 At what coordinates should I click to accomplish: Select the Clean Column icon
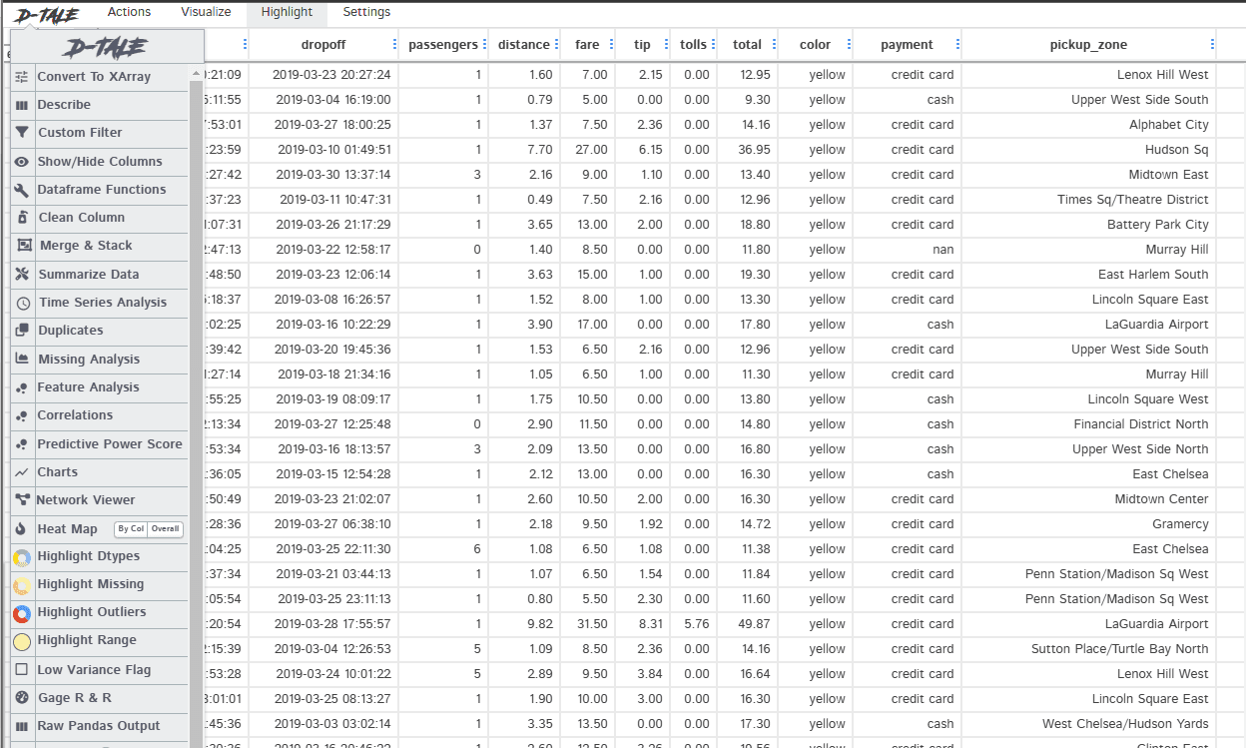click(22, 218)
